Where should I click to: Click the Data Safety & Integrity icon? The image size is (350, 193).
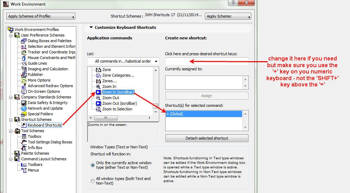click(24, 103)
